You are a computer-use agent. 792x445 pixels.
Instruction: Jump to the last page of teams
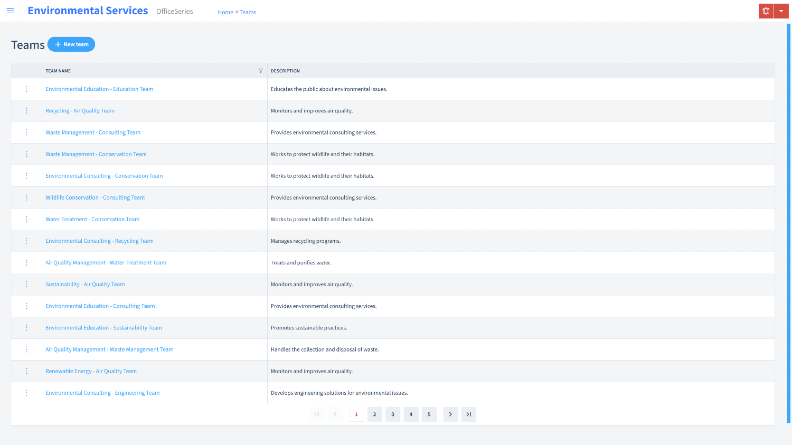coord(468,414)
